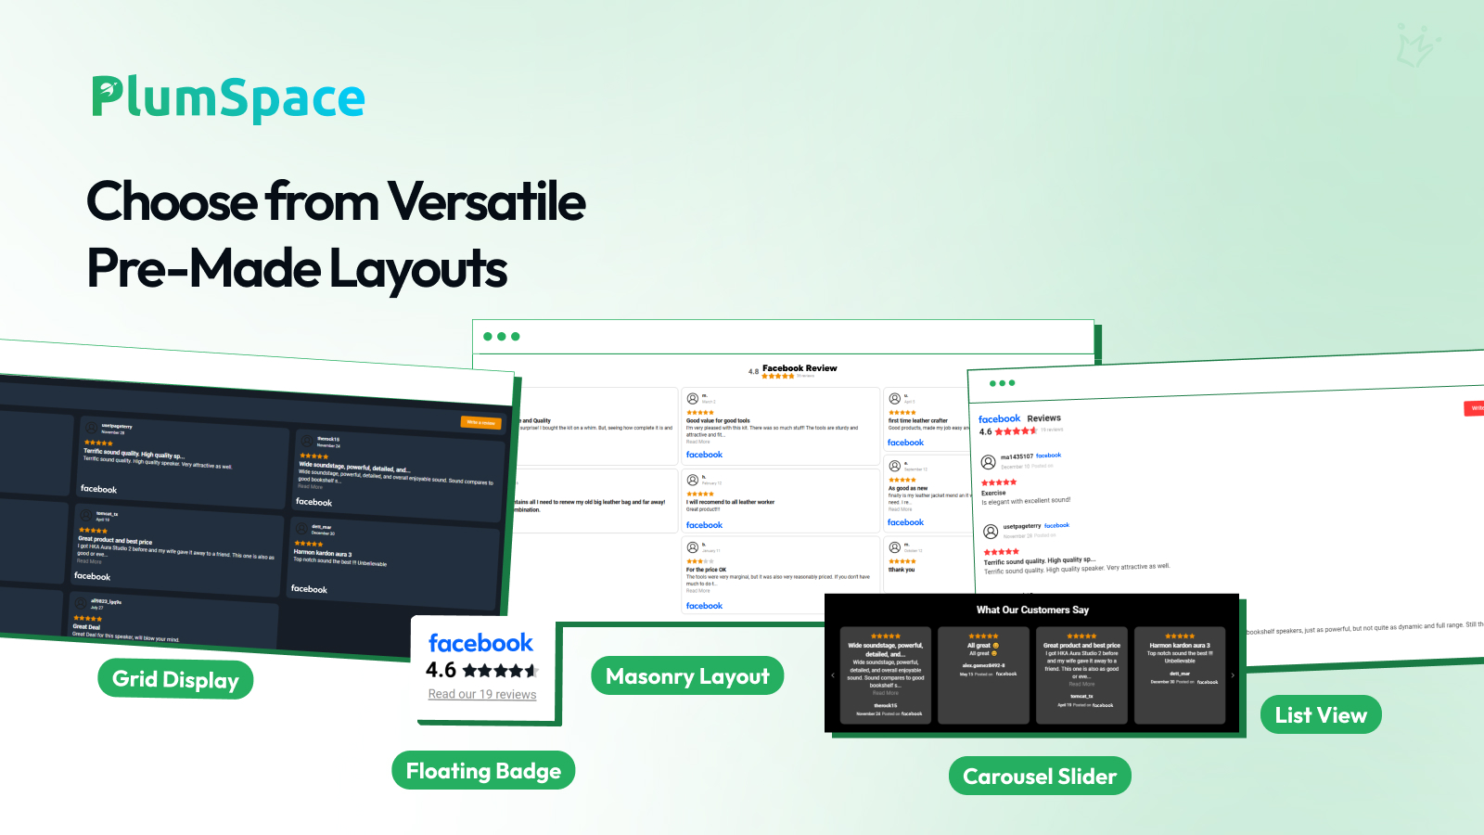Click the facebook logo in floating badge
This screenshot has height=835, width=1484.
click(480, 643)
